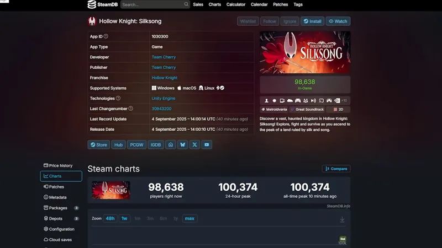Click the Follow button
Screen dimensions: 442x248
pyautogui.click(x=270, y=21)
